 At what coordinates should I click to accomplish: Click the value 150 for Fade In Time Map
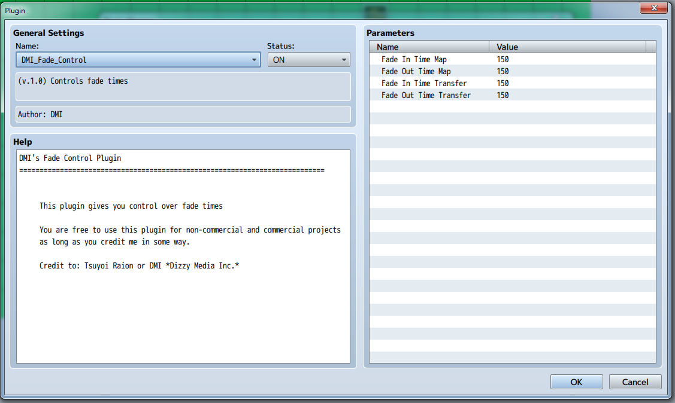[x=503, y=59]
